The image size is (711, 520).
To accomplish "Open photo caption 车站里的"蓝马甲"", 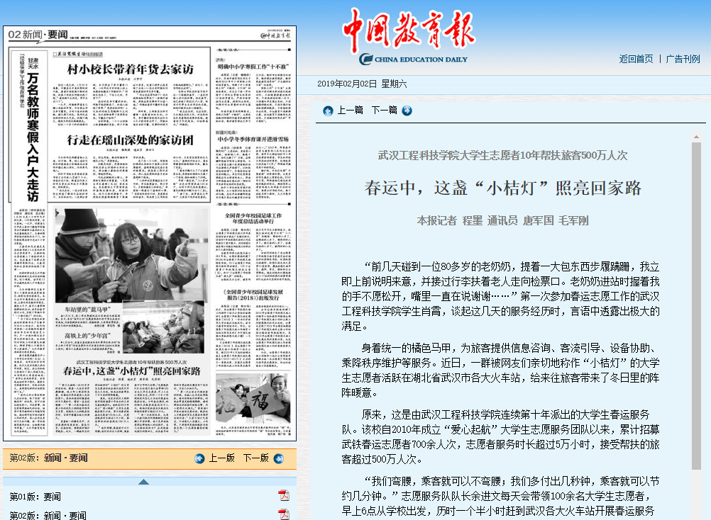I will [87, 310].
